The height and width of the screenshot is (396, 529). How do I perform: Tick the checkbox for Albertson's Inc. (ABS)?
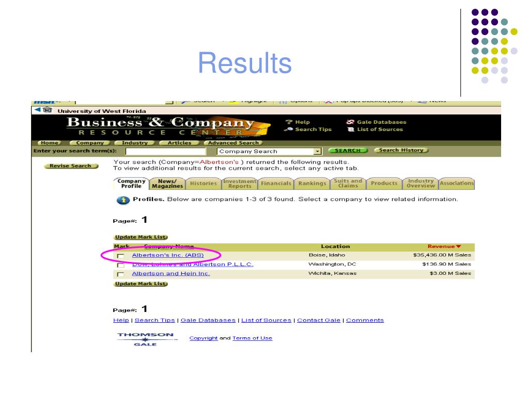pos(120,256)
